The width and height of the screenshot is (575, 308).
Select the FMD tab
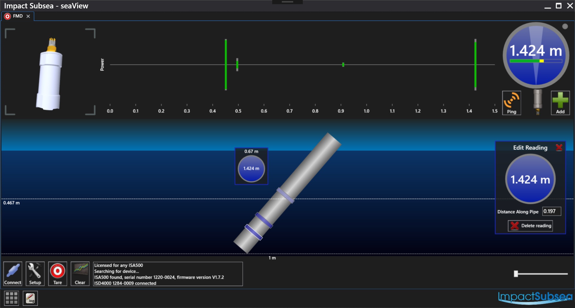(x=18, y=16)
